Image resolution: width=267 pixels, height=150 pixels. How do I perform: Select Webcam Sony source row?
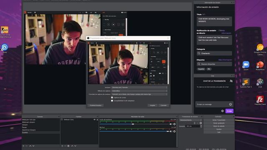tap(80, 120)
